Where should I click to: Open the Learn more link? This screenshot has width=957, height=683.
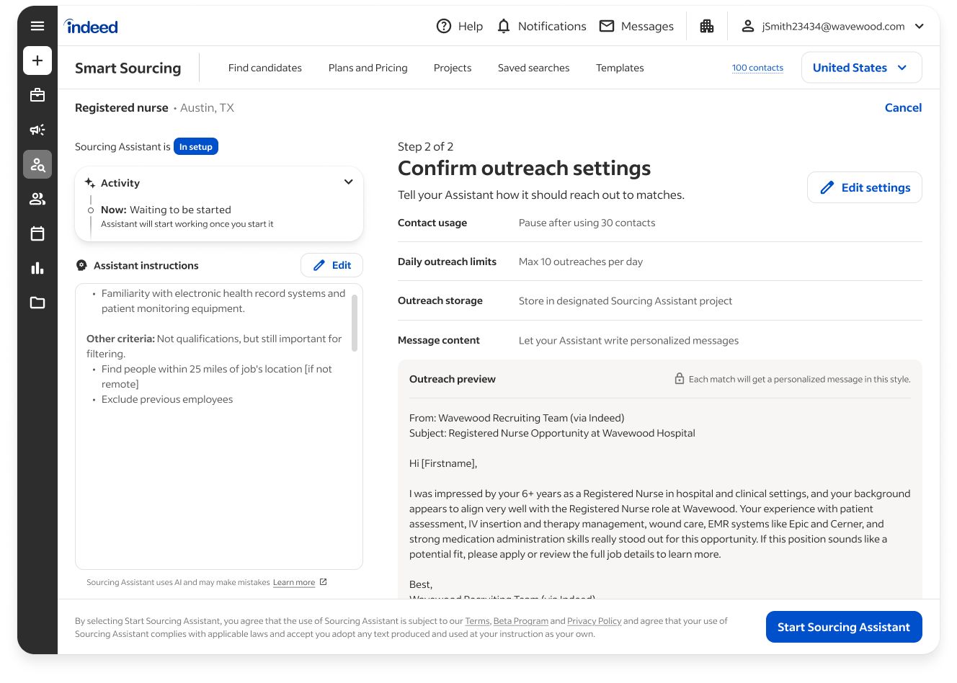[294, 582]
